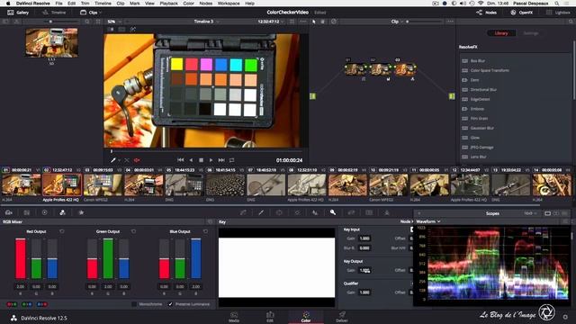
Task: Adjust red bar in Red Output
Action: (21, 258)
